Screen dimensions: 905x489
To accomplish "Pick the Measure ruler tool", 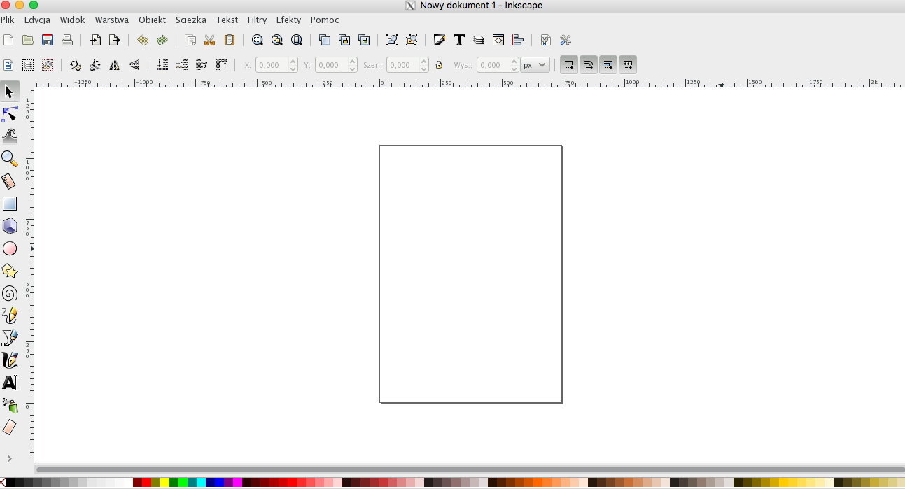I will coord(10,181).
